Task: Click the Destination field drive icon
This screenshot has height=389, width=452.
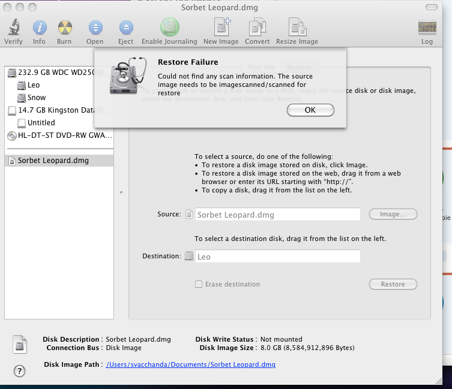Action: click(189, 256)
